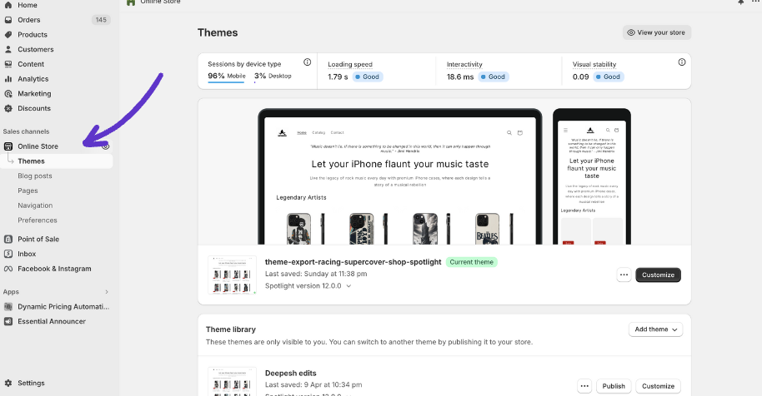The height and width of the screenshot is (396, 762).
Task: Open the Add theme dropdown
Action: [655, 329]
